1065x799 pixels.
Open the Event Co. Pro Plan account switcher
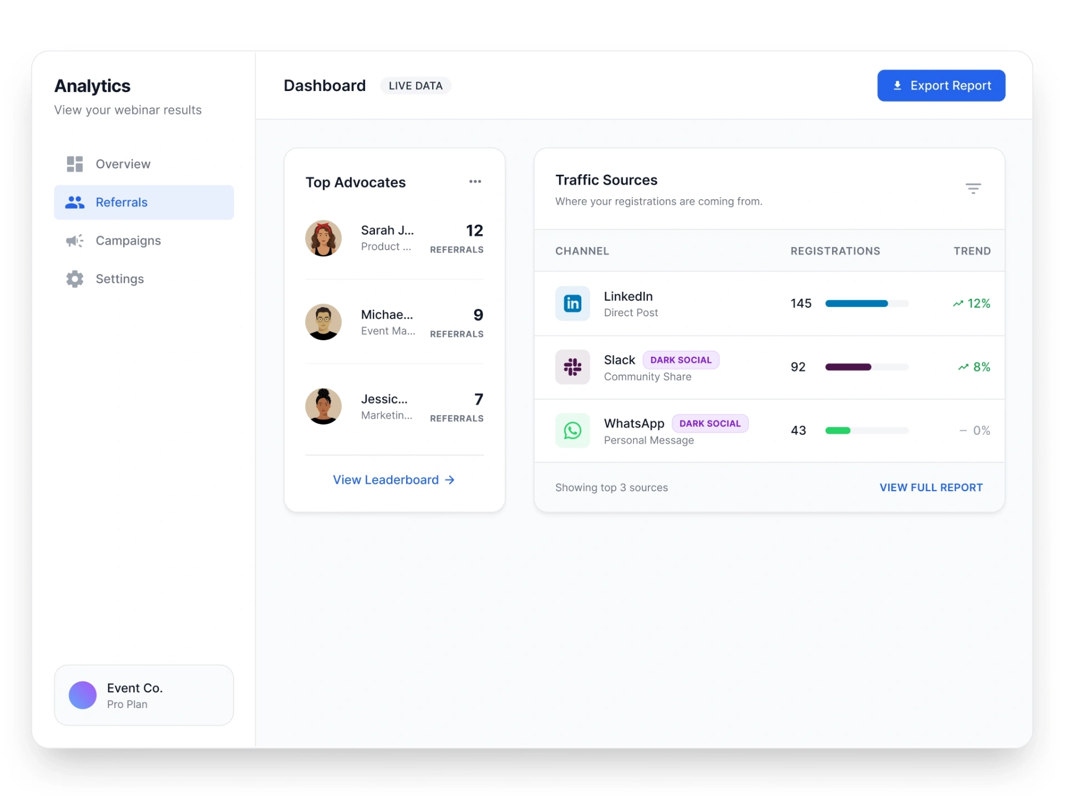pyautogui.click(x=144, y=695)
